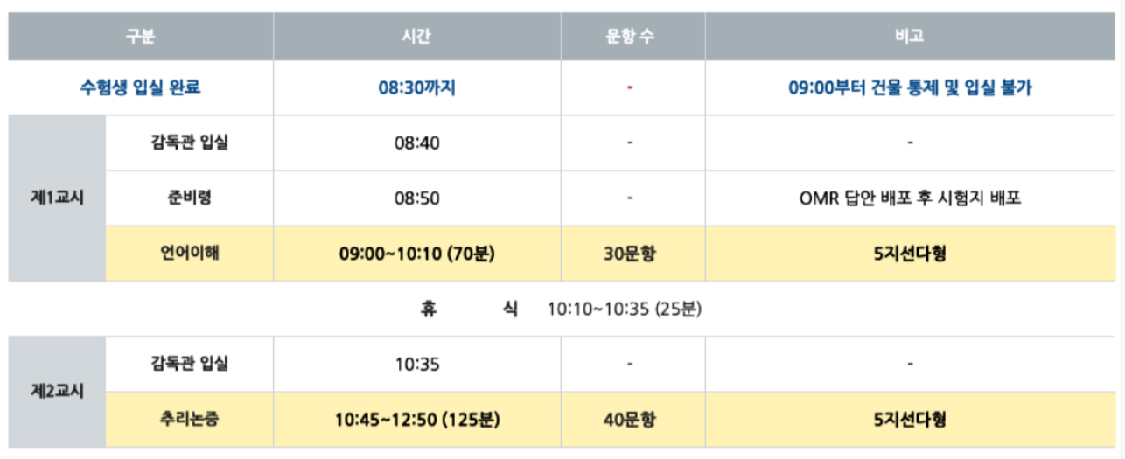Click the OMR 답안 배포 후 시험지 배포 text
This screenshot has height=459, width=1125.
click(910, 198)
